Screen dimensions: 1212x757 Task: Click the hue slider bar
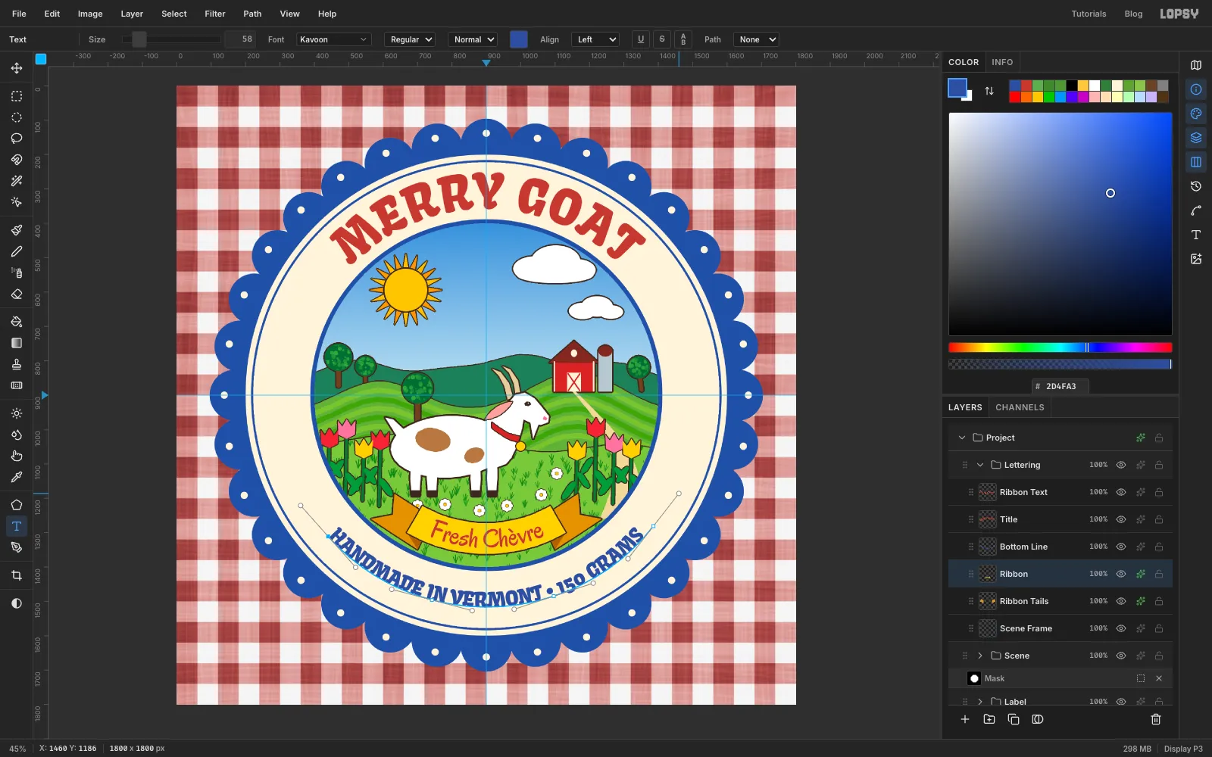pos(1060,347)
